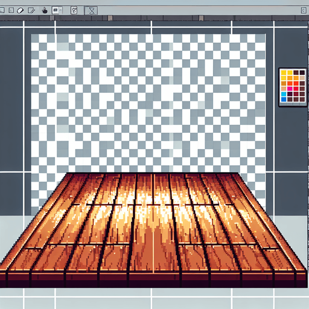The width and height of the screenshot is (309, 309).
Task: Open the minus dropdown beside the monitor icon
Action: 60,10
